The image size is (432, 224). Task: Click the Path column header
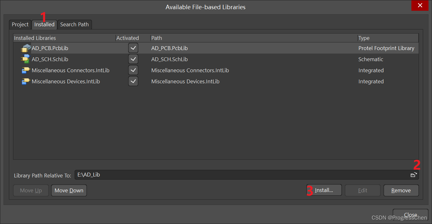(254, 38)
